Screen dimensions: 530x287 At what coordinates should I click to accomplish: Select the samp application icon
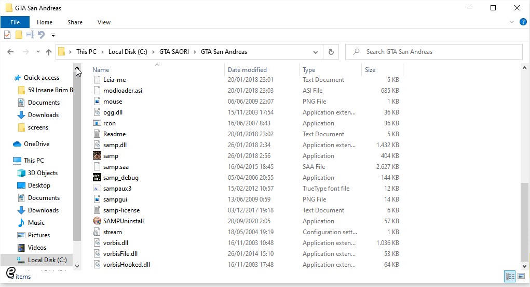pos(97,156)
